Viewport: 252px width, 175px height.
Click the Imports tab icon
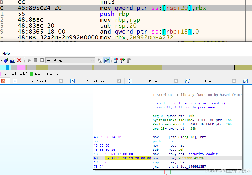click(x=188, y=81)
